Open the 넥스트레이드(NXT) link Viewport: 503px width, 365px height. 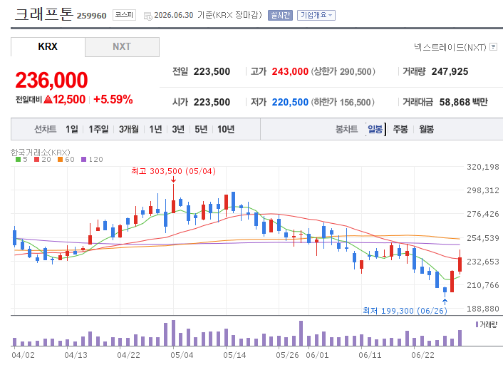click(x=450, y=47)
